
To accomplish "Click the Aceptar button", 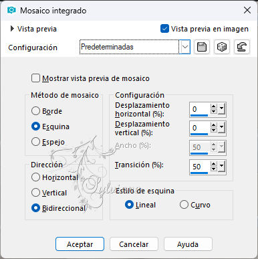I will [x=80, y=244].
